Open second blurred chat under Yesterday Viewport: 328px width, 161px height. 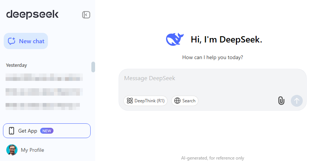tap(44, 92)
